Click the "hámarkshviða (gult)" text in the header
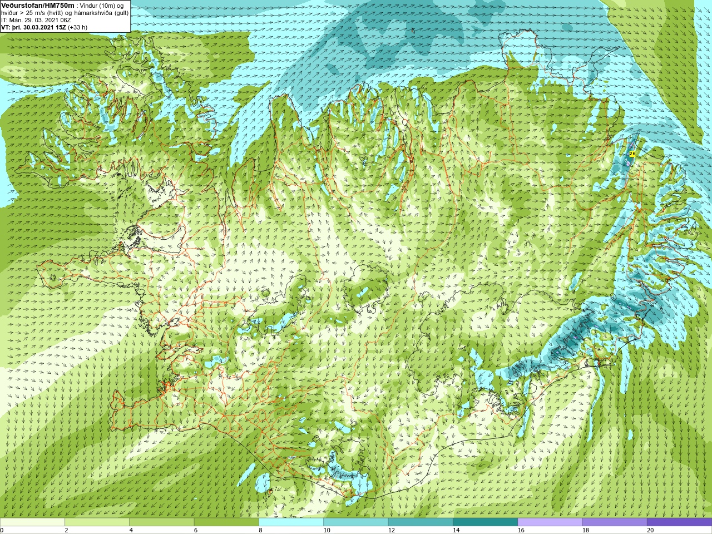The width and height of the screenshot is (712, 534). [101, 13]
